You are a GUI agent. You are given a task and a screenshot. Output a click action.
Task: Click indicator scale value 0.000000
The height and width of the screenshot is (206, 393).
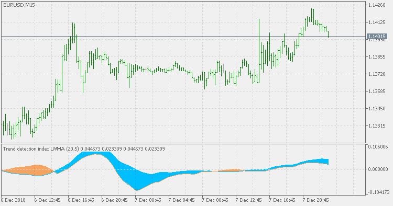tap(378, 169)
